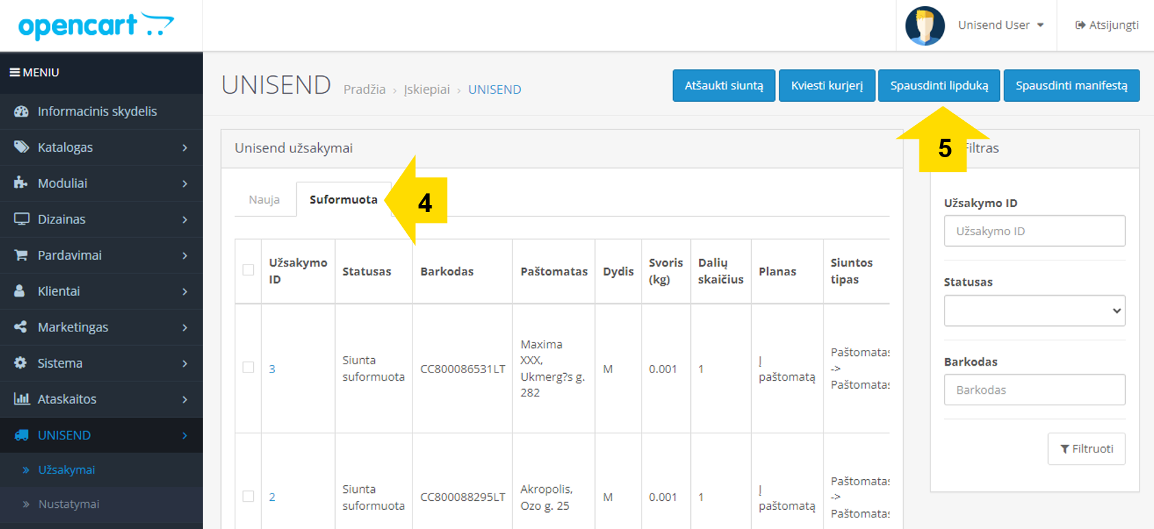Click the Klientai person icon

(x=20, y=291)
